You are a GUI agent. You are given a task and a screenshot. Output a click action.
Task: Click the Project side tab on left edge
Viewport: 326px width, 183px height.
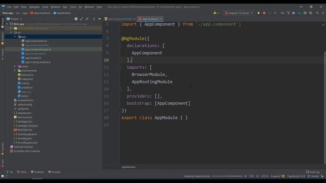click(x=3, y=23)
